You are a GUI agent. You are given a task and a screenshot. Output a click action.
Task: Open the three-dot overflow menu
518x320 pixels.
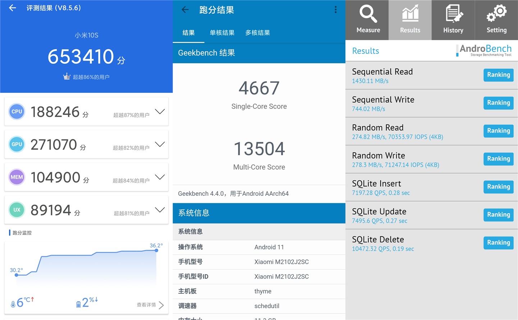pos(335,10)
